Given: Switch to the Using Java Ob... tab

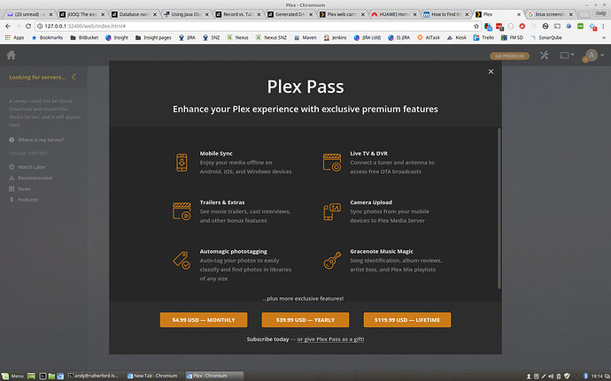Looking at the screenshot, I should (x=186, y=14).
